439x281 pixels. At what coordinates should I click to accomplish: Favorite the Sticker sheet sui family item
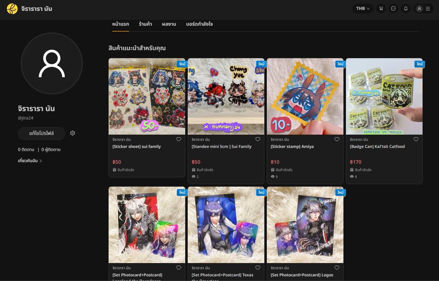click(x=179, y=139)
